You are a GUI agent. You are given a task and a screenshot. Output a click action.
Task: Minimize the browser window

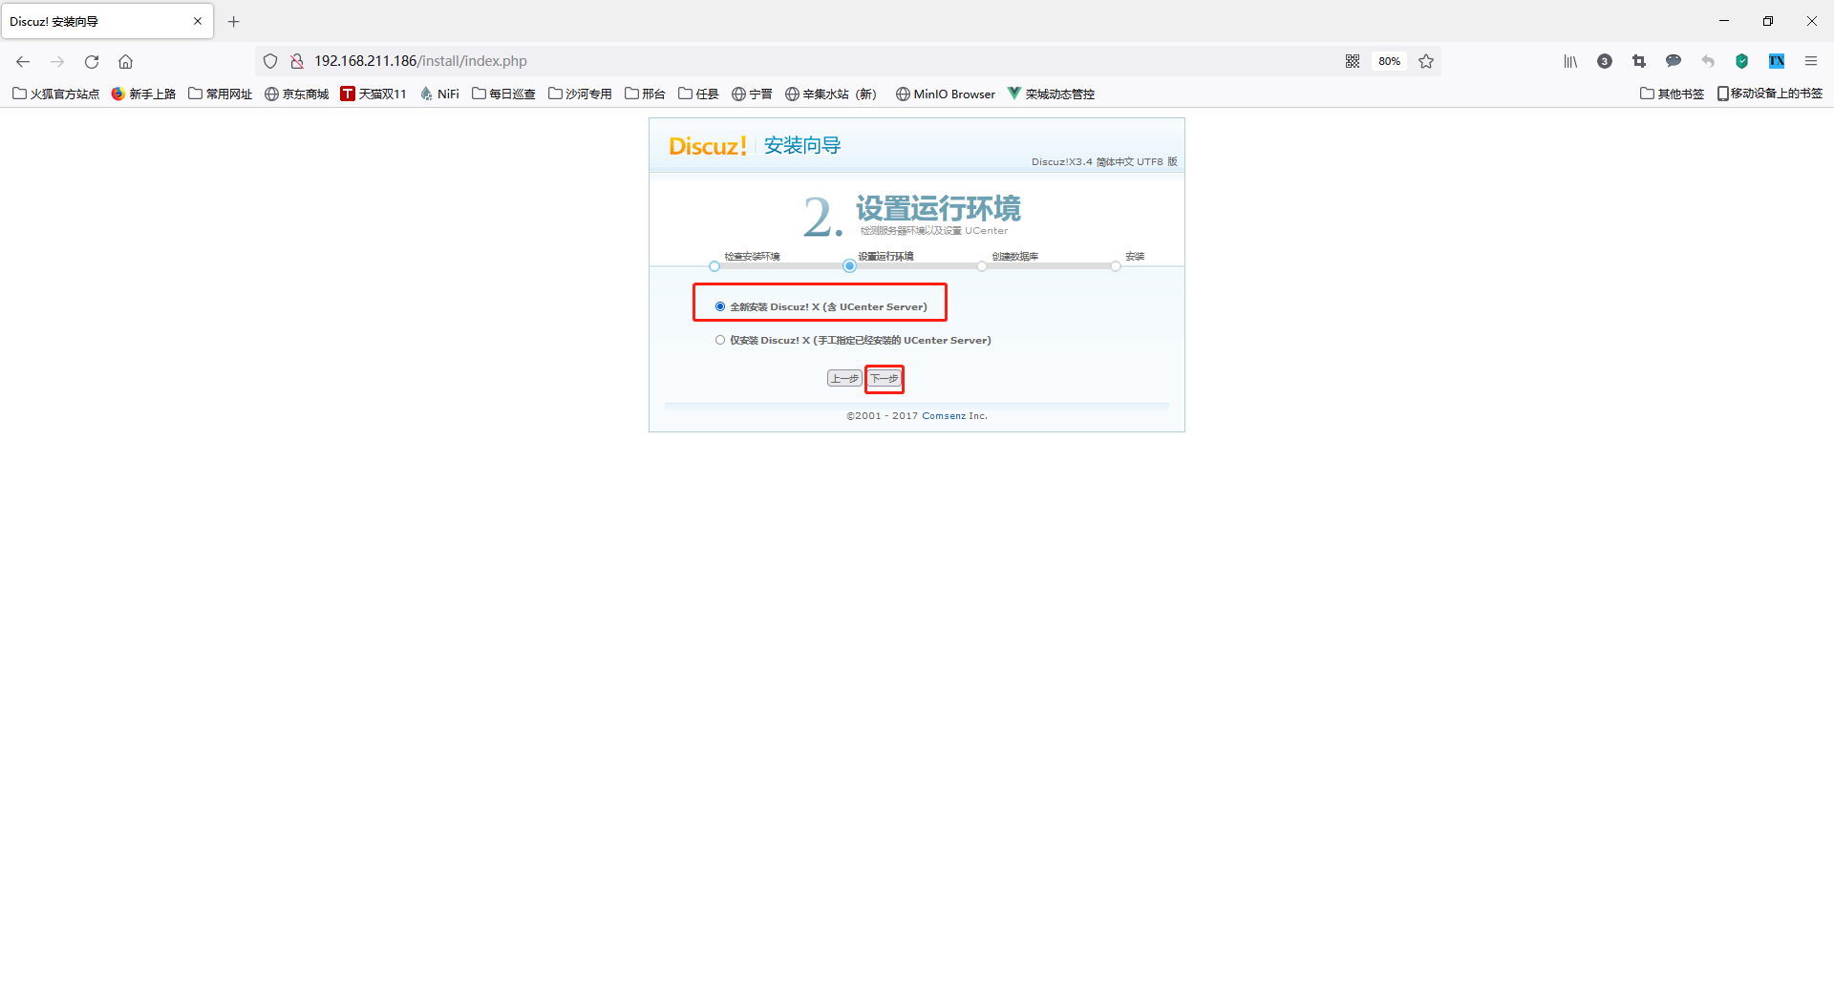pyautogui.click(x=1724, y=21)
